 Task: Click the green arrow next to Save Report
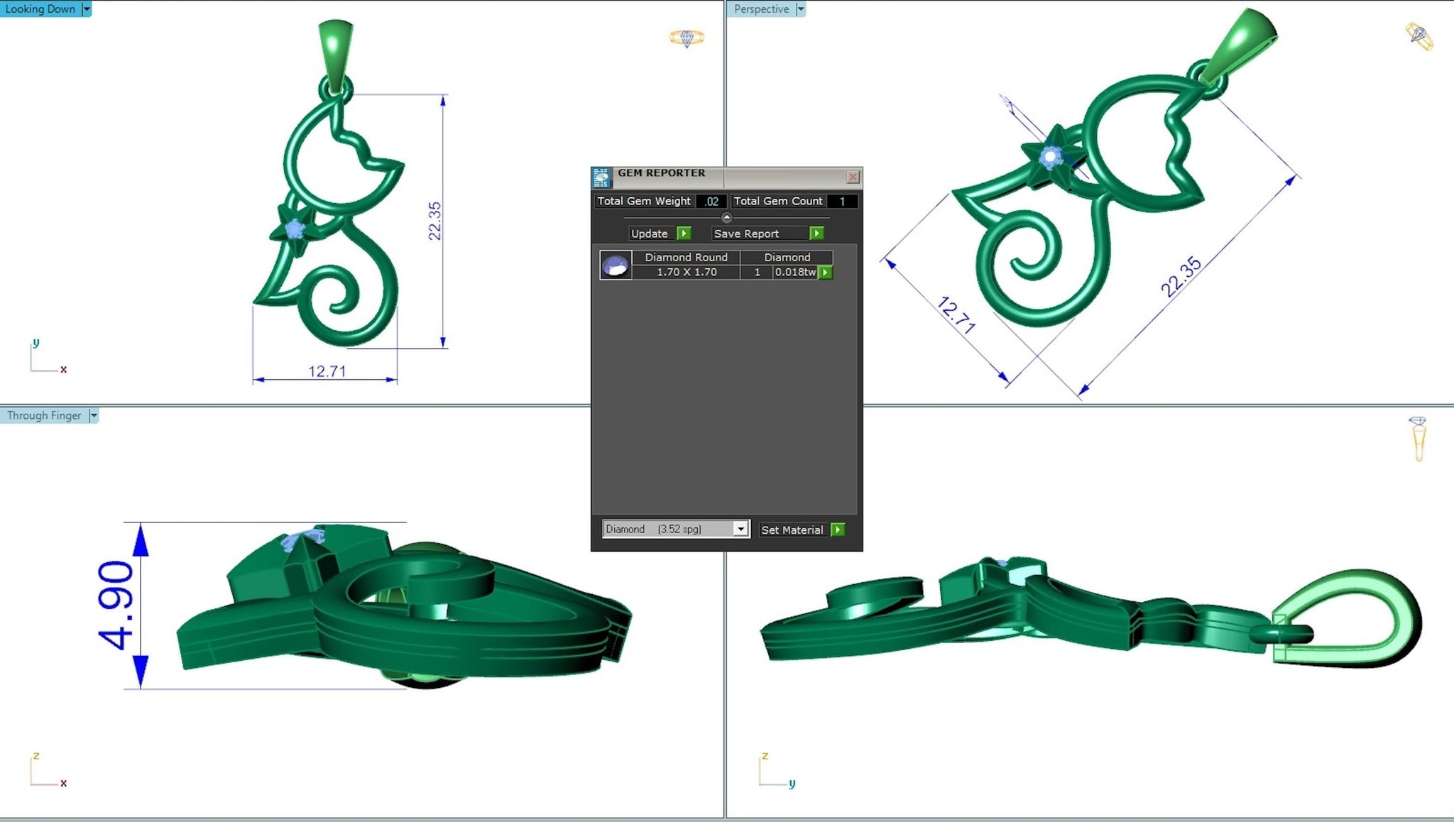point(816,234)
